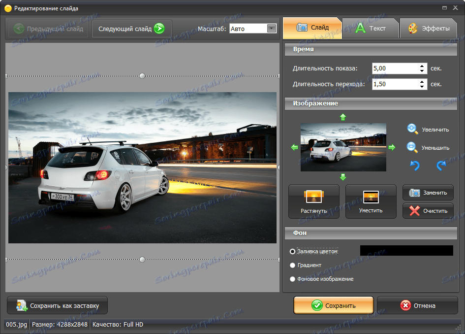Click the green down arrow below thumbnail
The image size is (465, 334).
343,177
